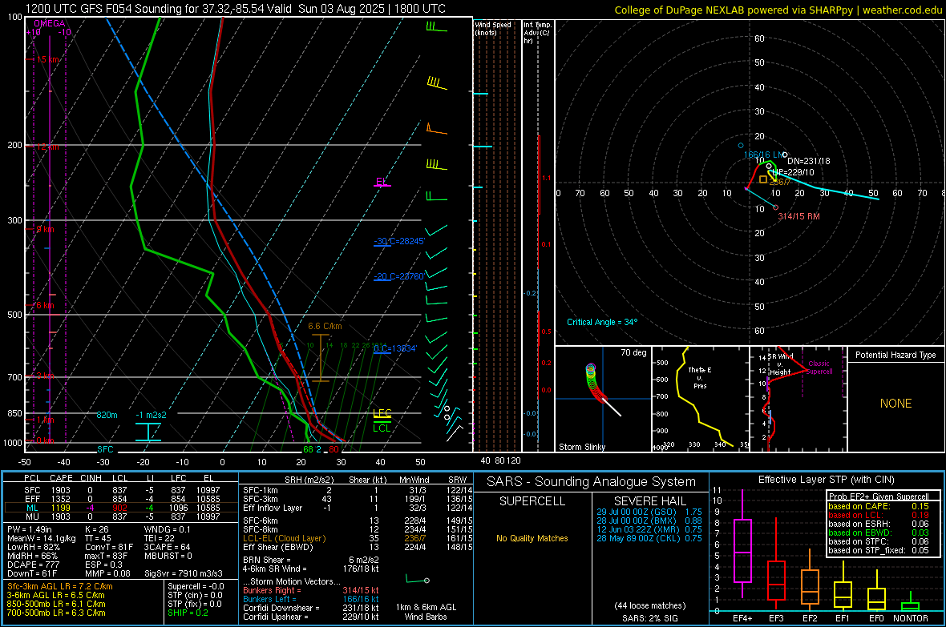Click the 'Inf. Temp. Adv.' panel header

(x=537, y=33)
